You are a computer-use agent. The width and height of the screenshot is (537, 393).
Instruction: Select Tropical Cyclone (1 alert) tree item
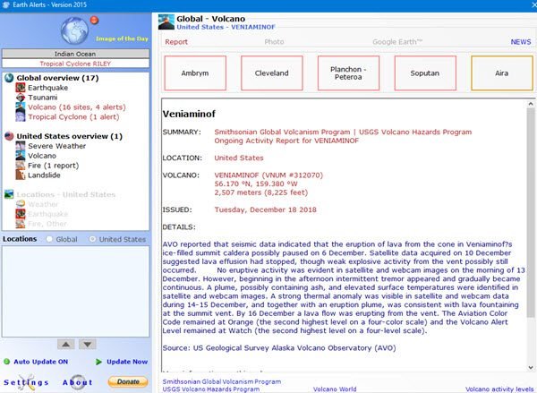73,117
